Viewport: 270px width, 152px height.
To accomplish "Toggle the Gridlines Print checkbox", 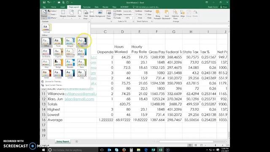I will [137, 18].
